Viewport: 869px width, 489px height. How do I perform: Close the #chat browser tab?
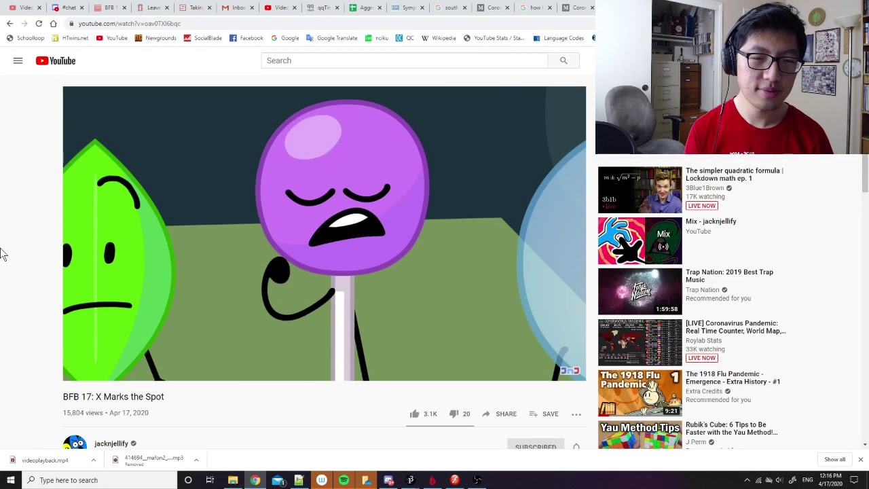pos(82,7)
